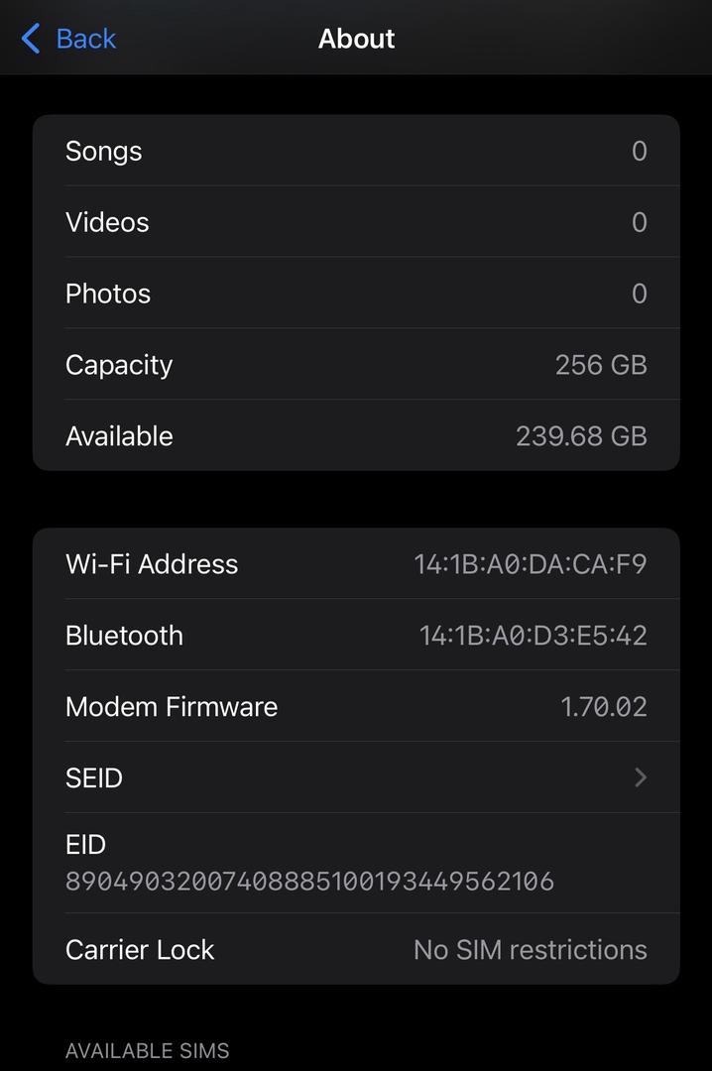This screenshot has height=1071, width=712.
Task: Expand SEID details chevron
Action: point(641,777)
